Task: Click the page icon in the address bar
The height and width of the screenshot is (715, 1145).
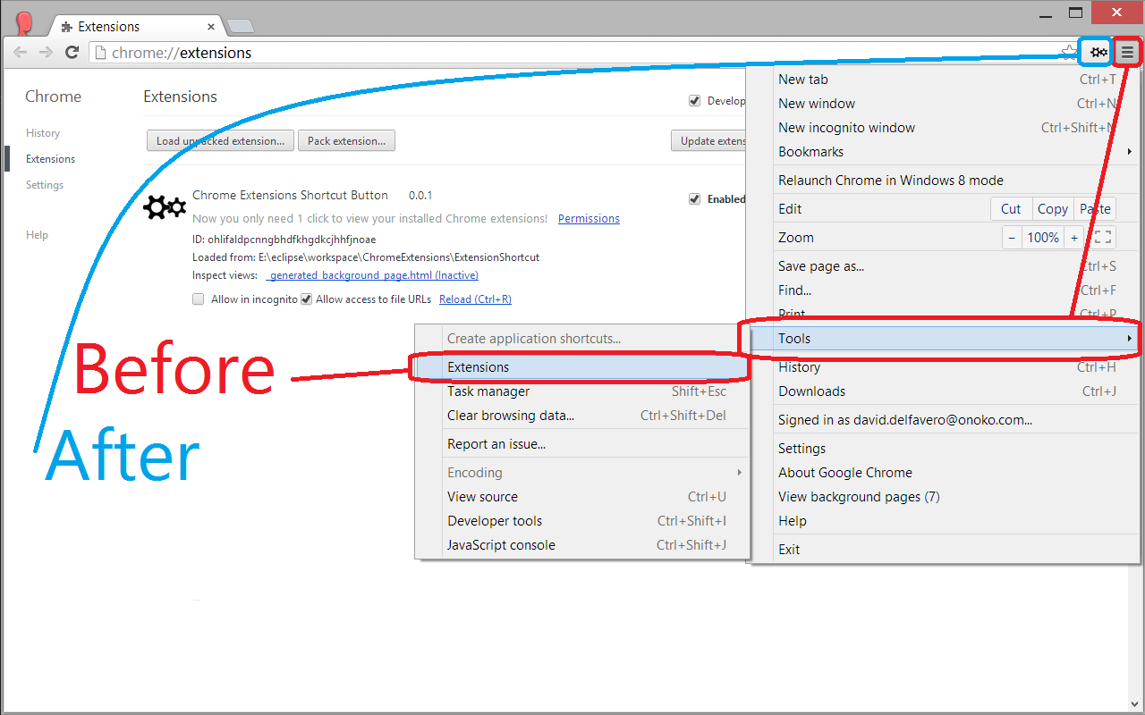Action: tap(100, 53)
